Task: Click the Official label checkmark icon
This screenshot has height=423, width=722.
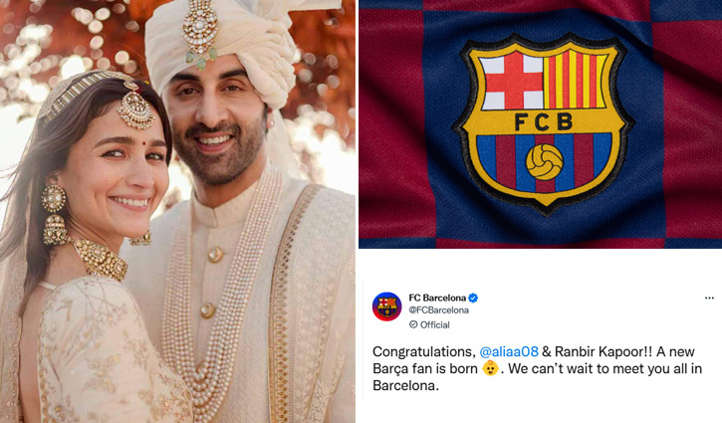Action: [413, 324]
